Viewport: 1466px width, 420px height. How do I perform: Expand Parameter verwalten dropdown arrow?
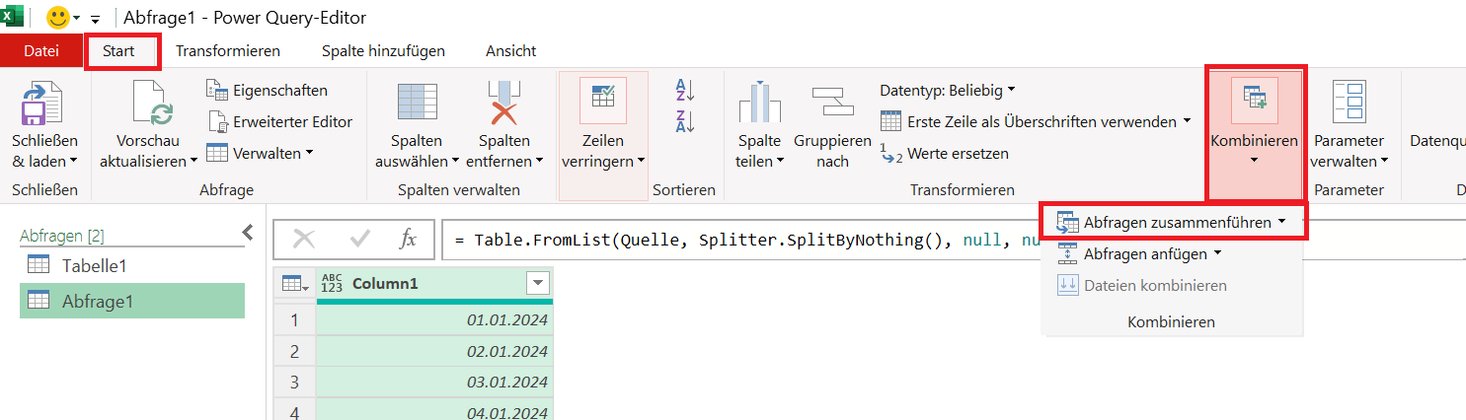1384,162
